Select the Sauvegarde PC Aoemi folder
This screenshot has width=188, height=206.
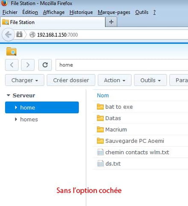click(x=135, y=141)
